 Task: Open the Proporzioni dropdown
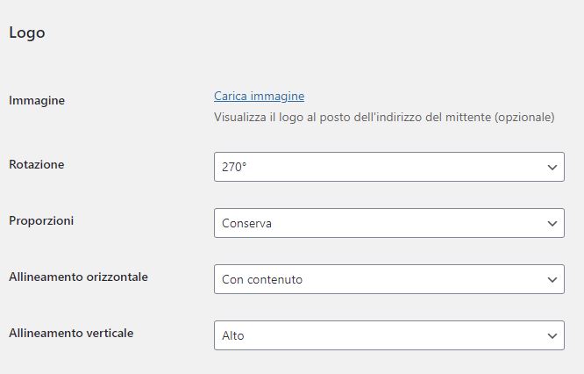click(x=388, y=223)
